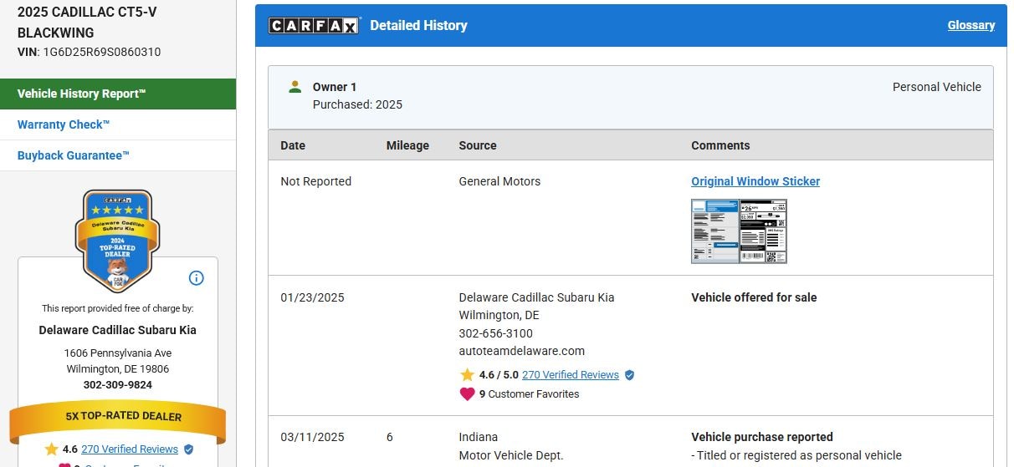Click the 5X Top-Rated Dealer banner
This screenshot has width=1014, height=467.
(117, 416)
